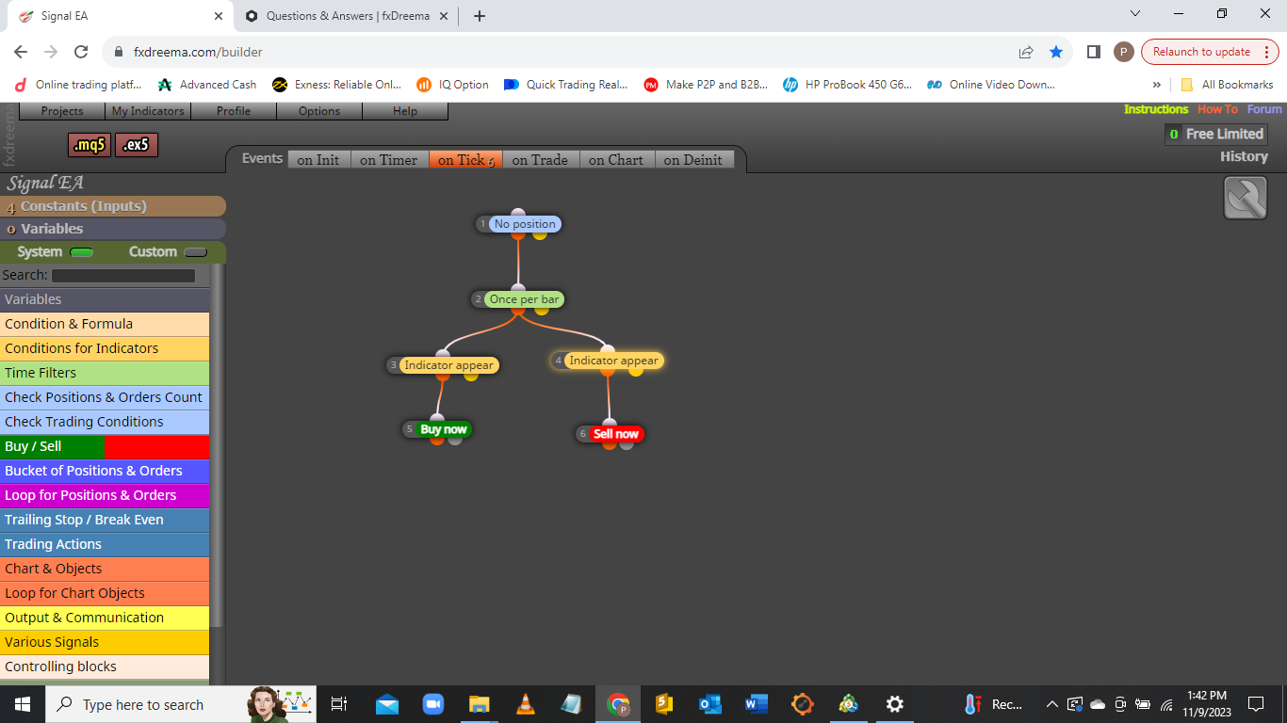The height and width of the screenshot is (723, 1287).
Task: Expand Loop for Positions & Orders category
Action: 105,495
